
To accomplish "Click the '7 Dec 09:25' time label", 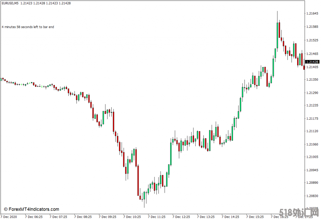I will (x=108, y=217).
